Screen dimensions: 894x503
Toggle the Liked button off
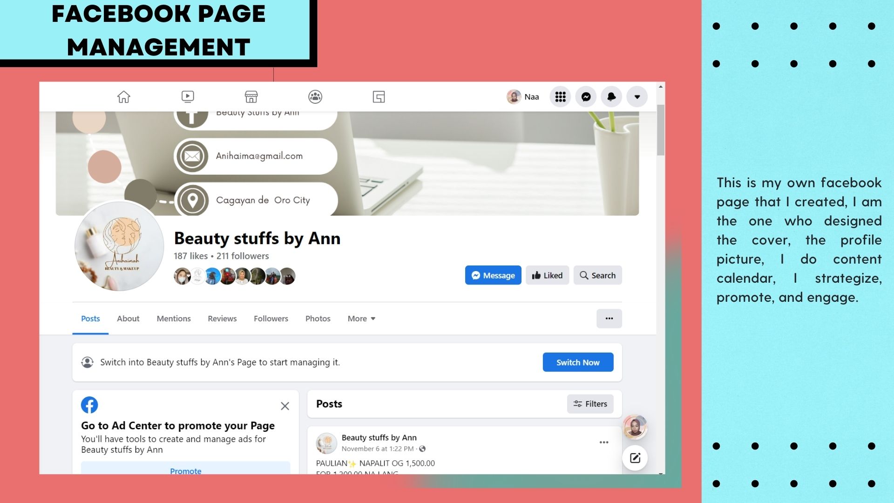(547, 275)
